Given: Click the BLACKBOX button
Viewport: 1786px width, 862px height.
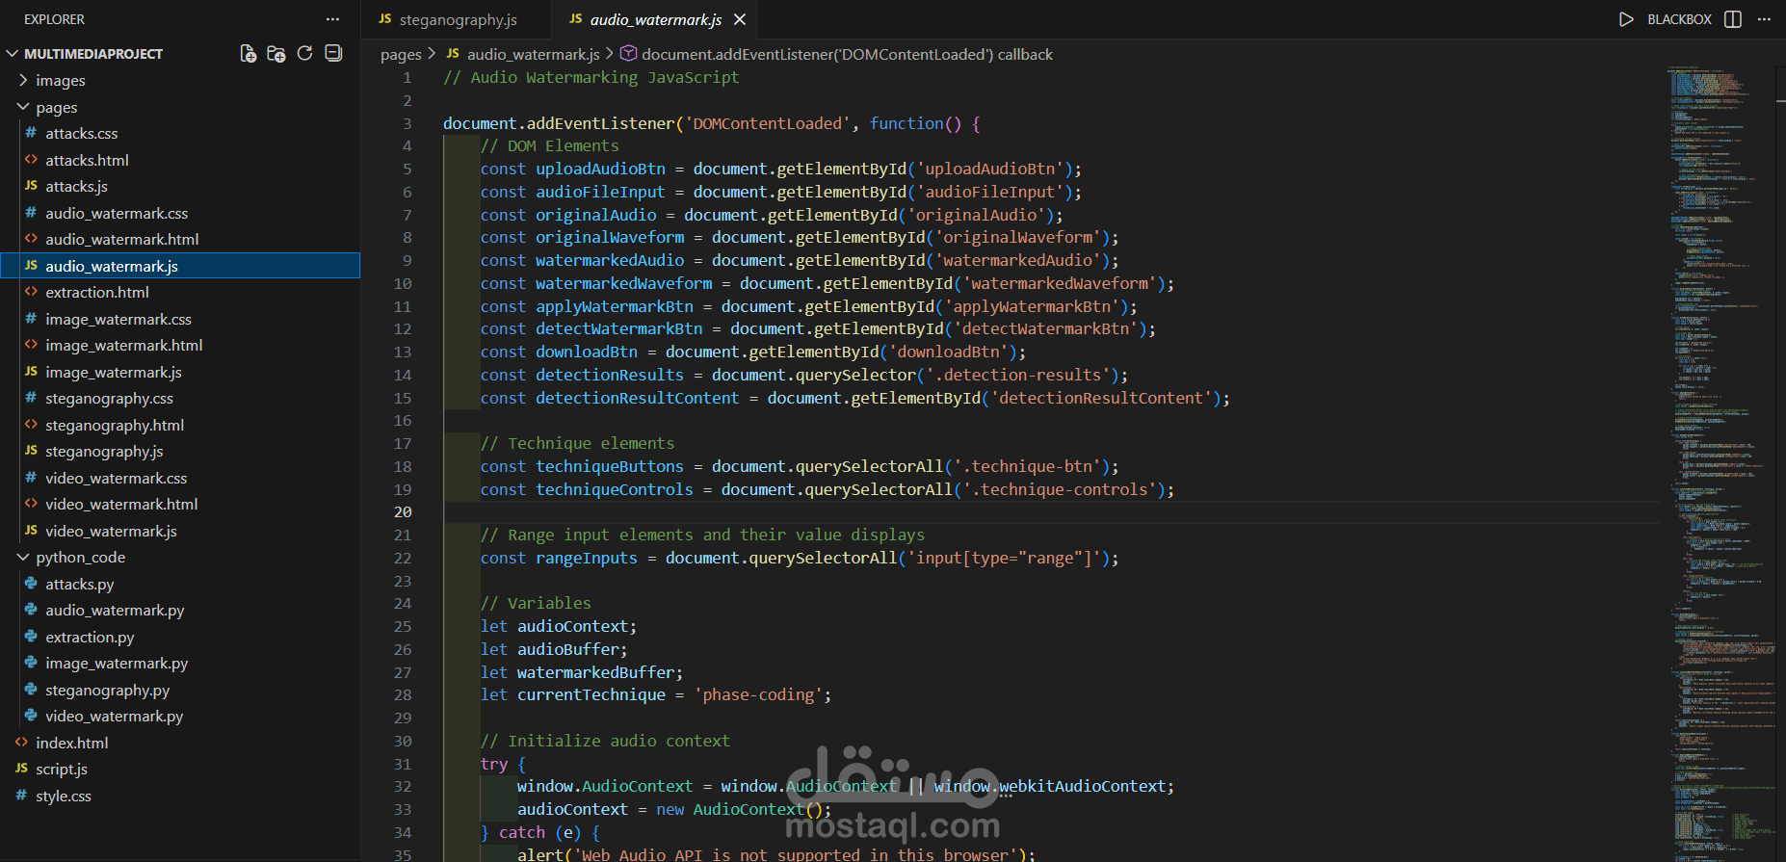Looking at the screenshot, I should tap(1679, 19).
